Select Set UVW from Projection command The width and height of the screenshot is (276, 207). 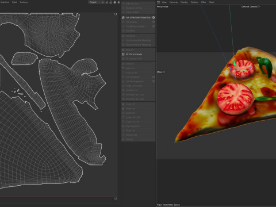click(138, 17)
